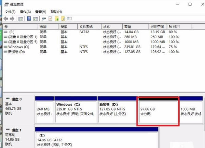
Task: Sort by the 卷 column header
Action: [x=20, y=27]
